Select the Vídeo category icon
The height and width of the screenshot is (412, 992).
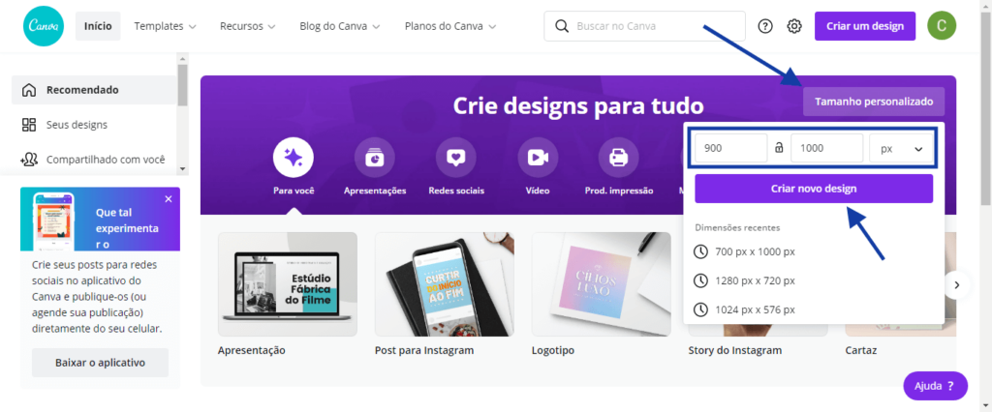(x=538, y=158)
